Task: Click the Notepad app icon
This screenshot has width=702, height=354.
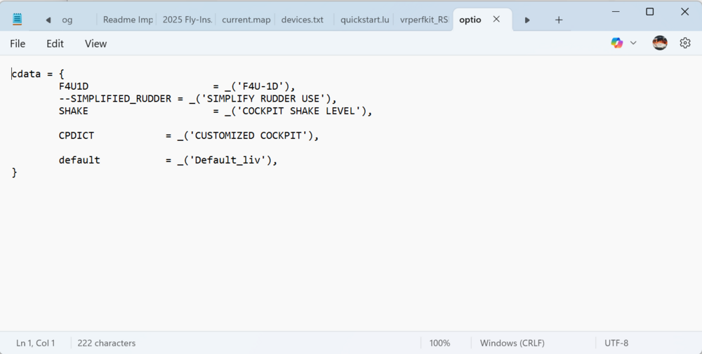Action: coord(18,20)
